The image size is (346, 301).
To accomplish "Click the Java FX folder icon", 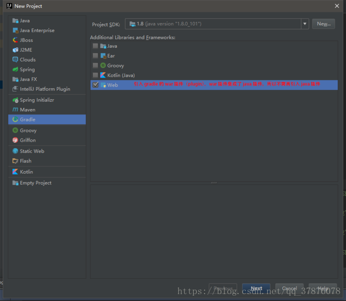I will (x=15, y=79).
